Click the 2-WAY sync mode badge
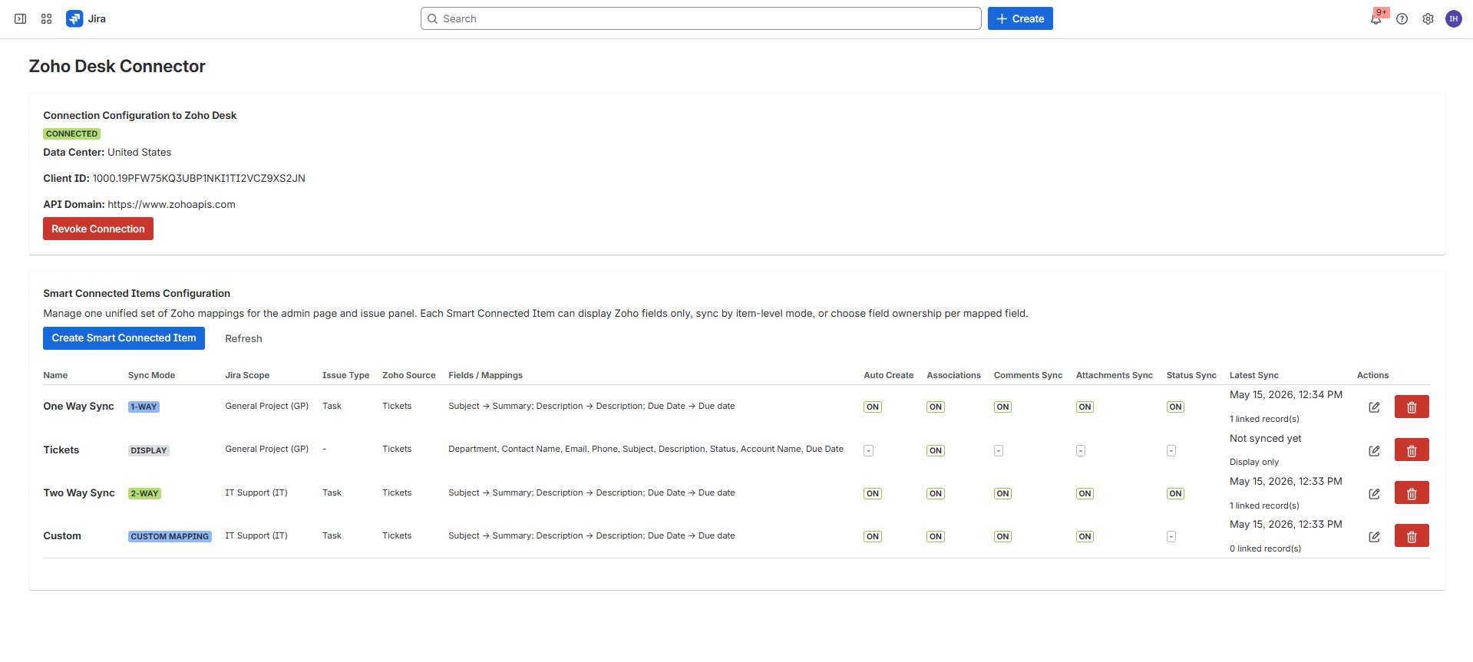This screenshot has width=1473, height=662. (x=144, y=494)
